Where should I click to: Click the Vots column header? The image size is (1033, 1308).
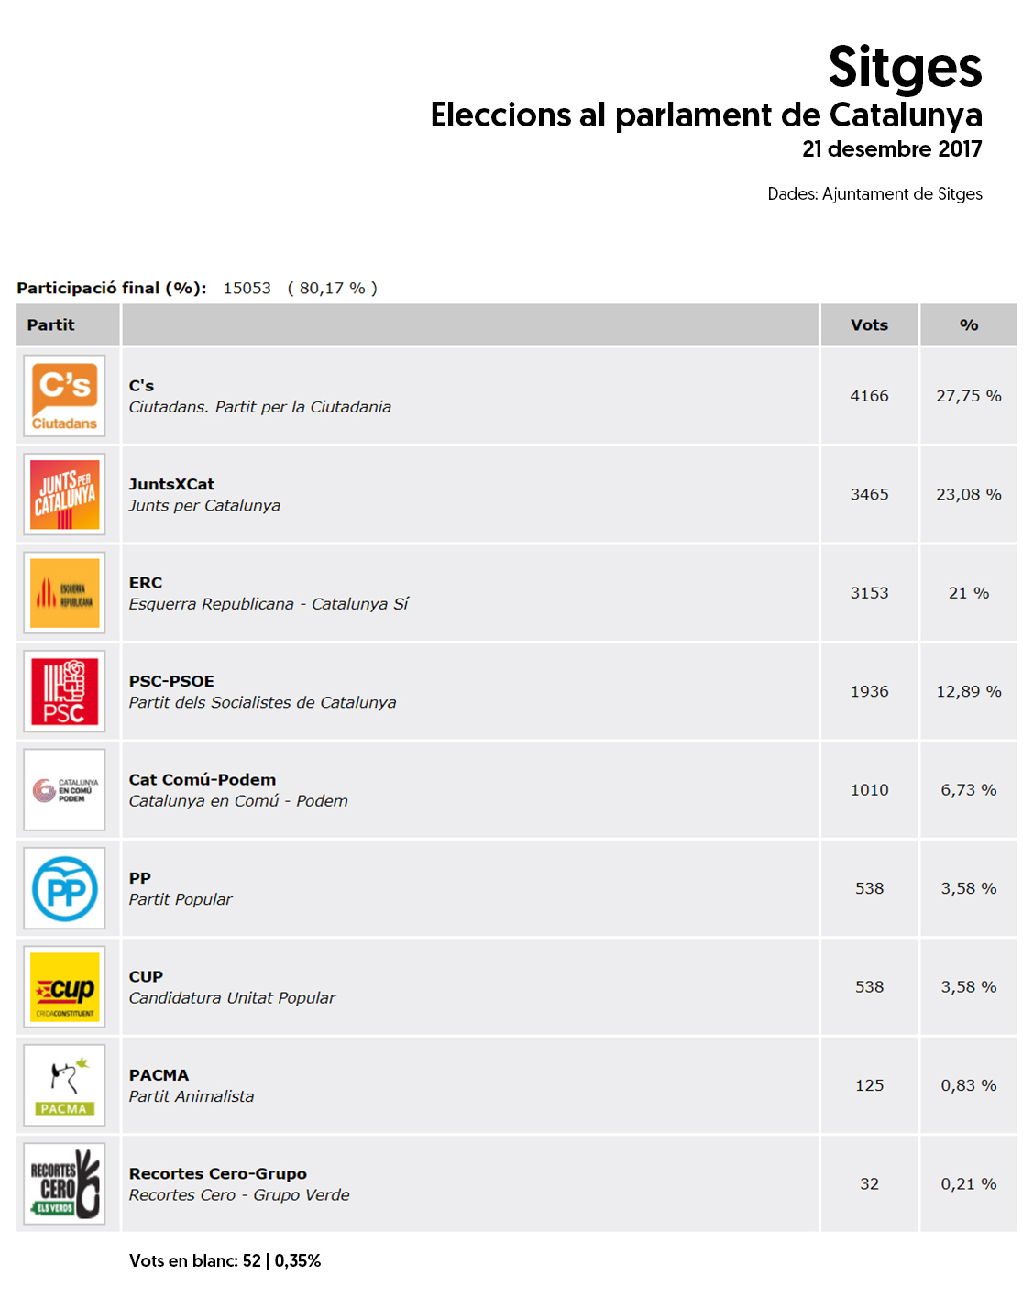pos(869,324)
